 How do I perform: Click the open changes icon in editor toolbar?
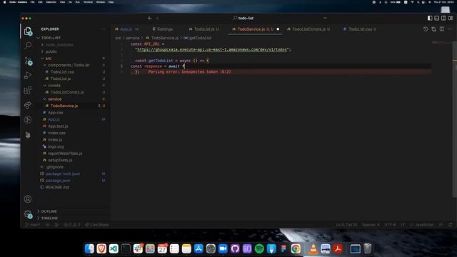pyautogui.click(x=433, y=29)
